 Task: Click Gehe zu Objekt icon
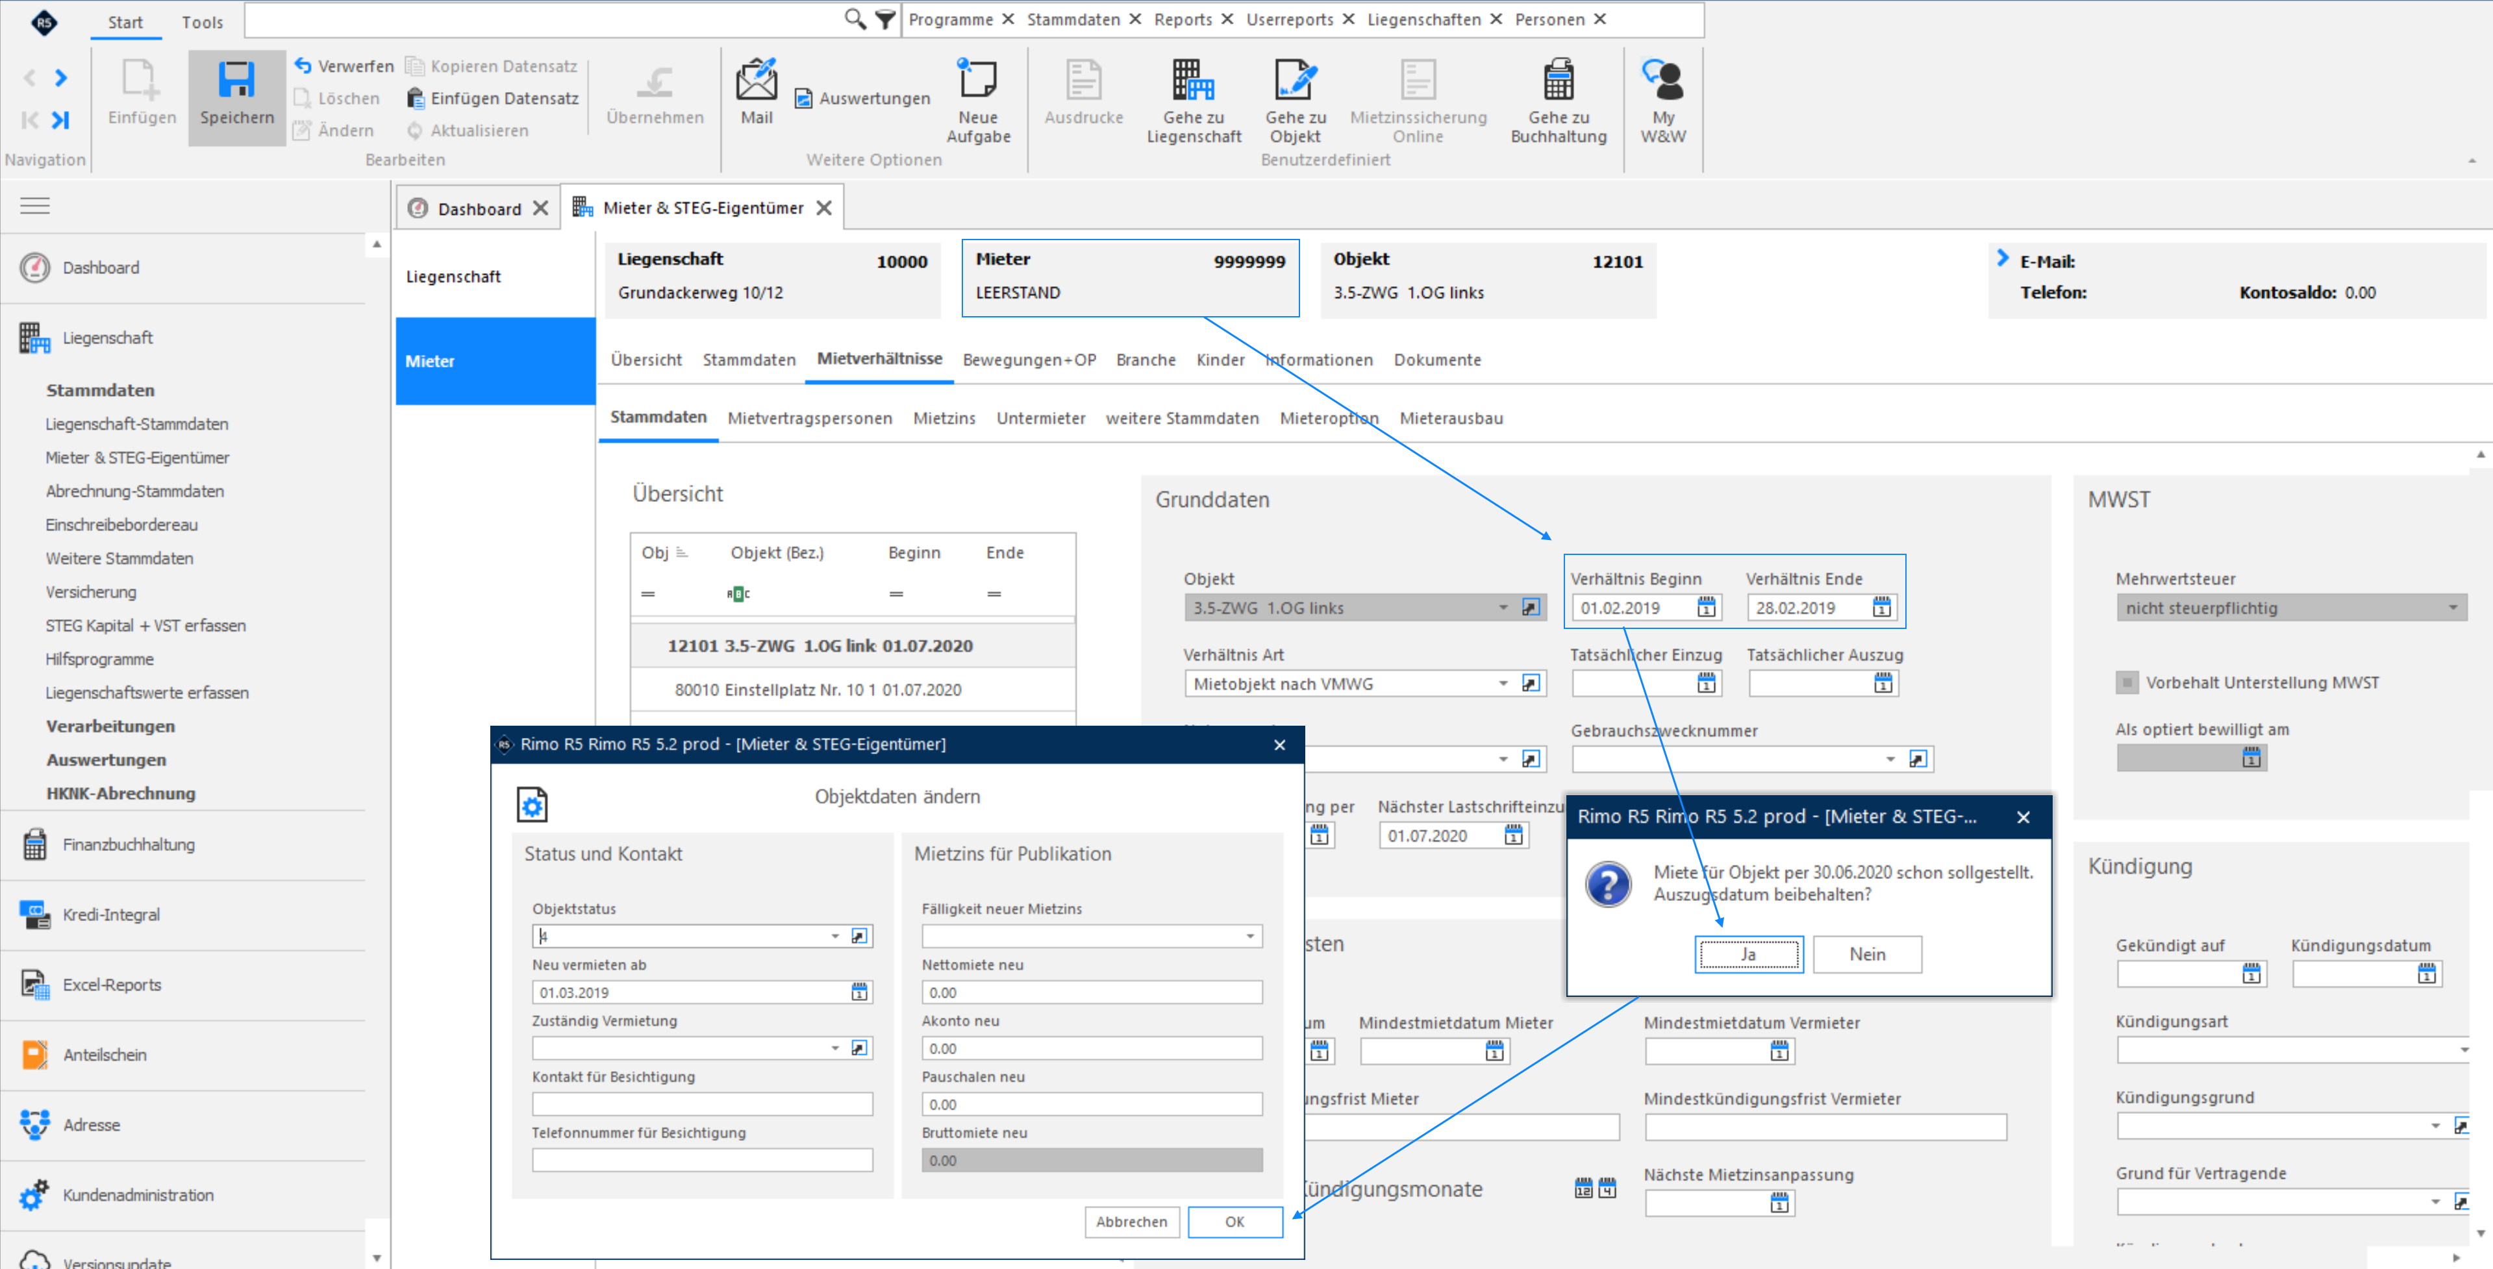click(x=1295, y=79)
